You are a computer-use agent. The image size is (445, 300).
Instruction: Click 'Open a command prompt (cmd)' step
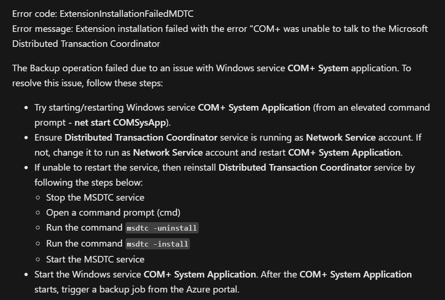tap(113, 212)
